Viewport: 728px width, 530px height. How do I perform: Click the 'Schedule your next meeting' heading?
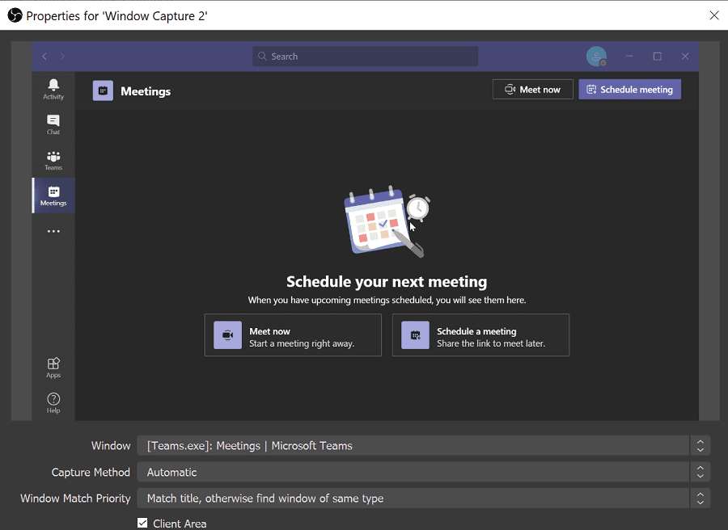pos(387,281)
